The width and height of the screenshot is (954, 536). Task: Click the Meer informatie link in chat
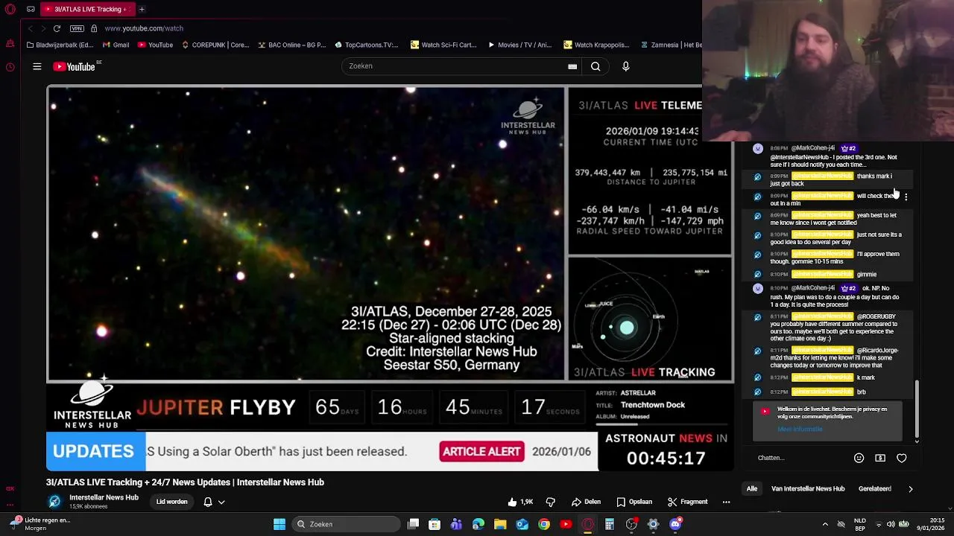coord(800,430)
